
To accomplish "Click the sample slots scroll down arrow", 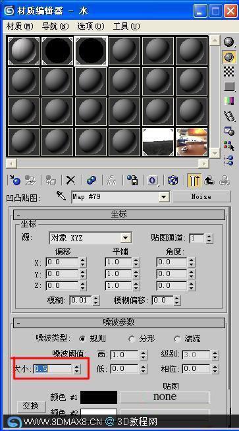I will pos(215,152).
